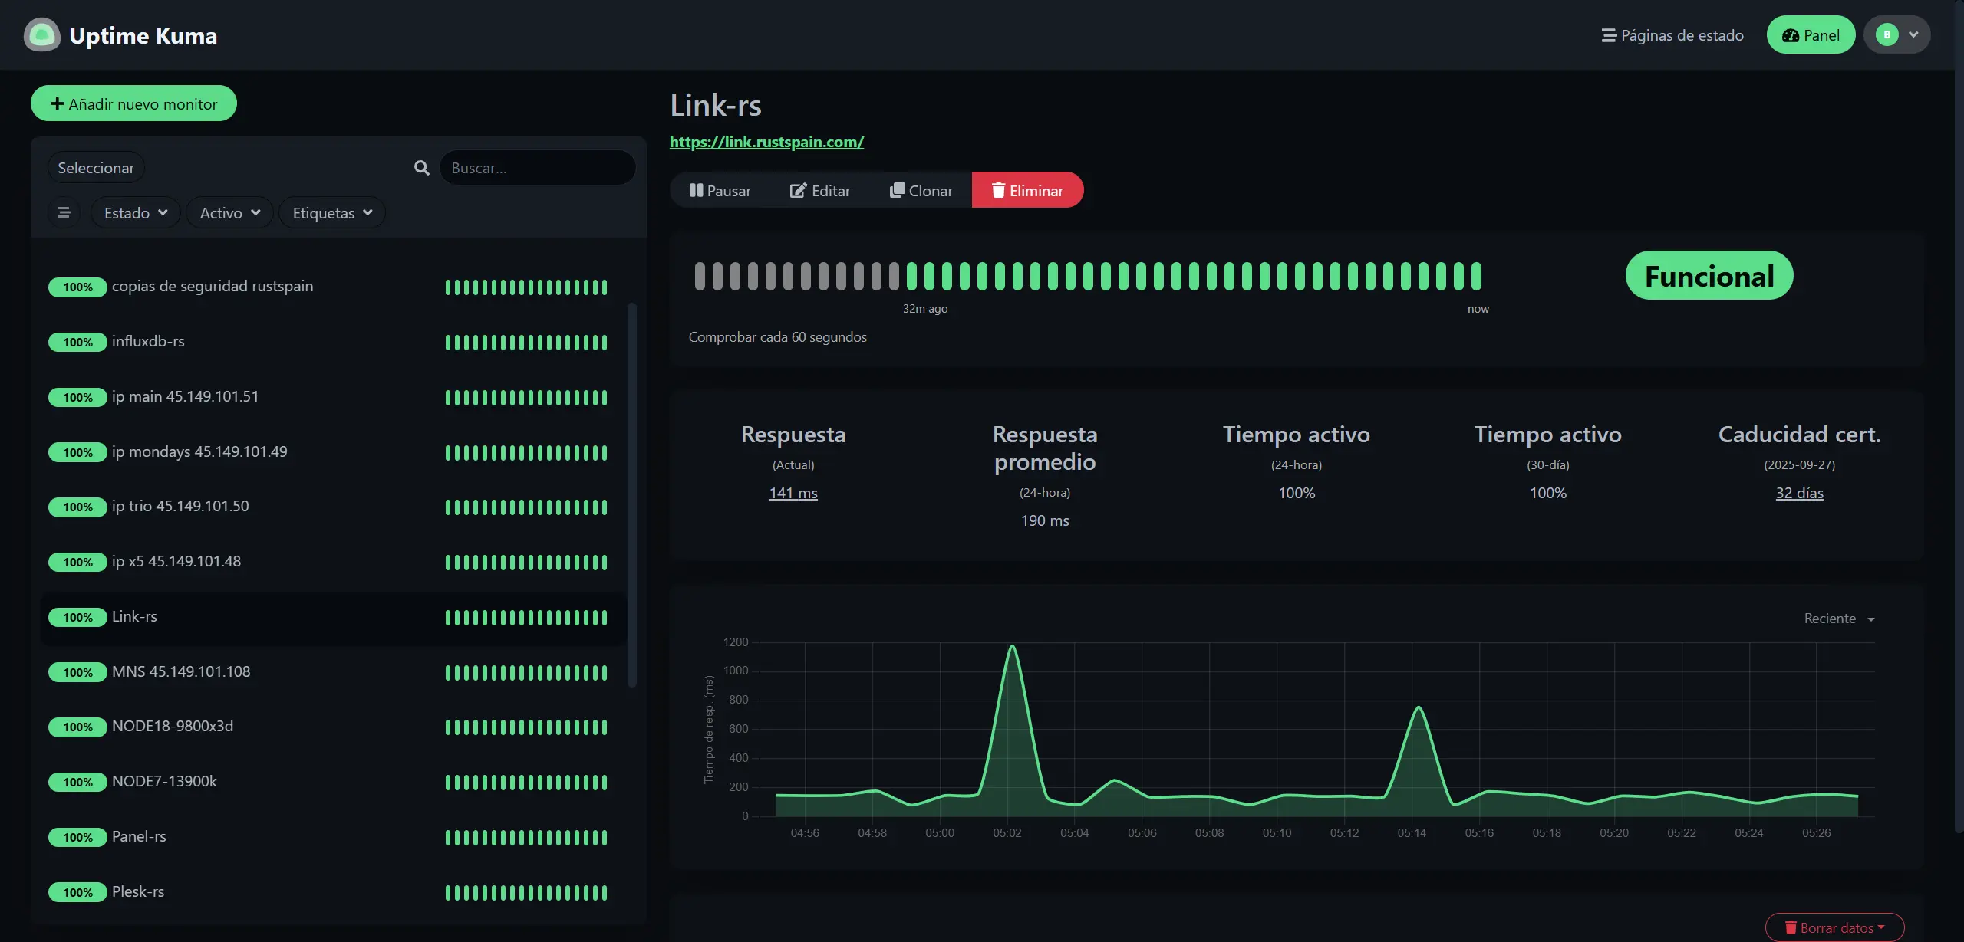
Task: Select ip trio 45.149.101.50 monitor
Action: tap(333, 507)
